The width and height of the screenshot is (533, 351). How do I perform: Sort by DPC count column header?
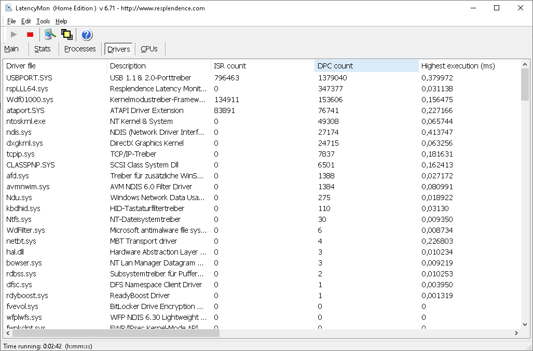(366, 66)
